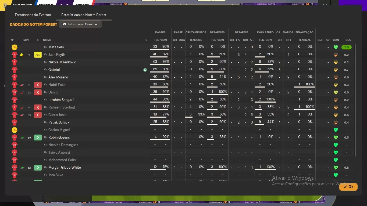Screen dimensions: 367x206
Task: Sort the table by the NOME column header
Action: click(x=47, y=40)
